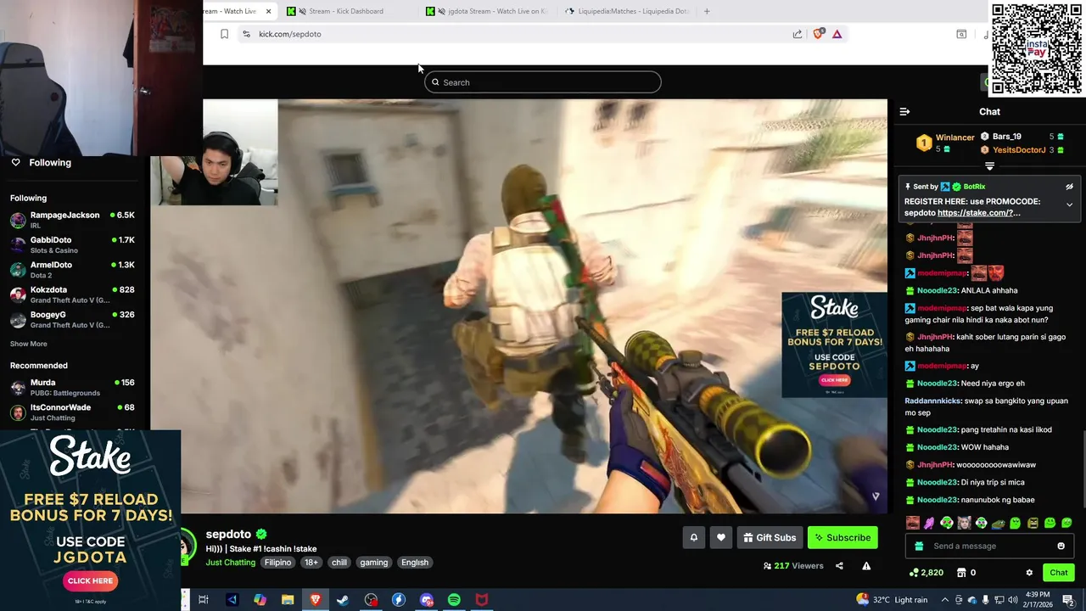Open McAfee from taskbar
Screen dimensions: 1086x611
[482, 600]
